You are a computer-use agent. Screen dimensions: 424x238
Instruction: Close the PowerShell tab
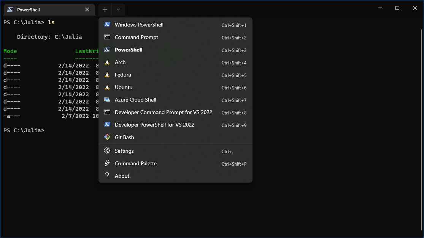[x=87, y=9]
